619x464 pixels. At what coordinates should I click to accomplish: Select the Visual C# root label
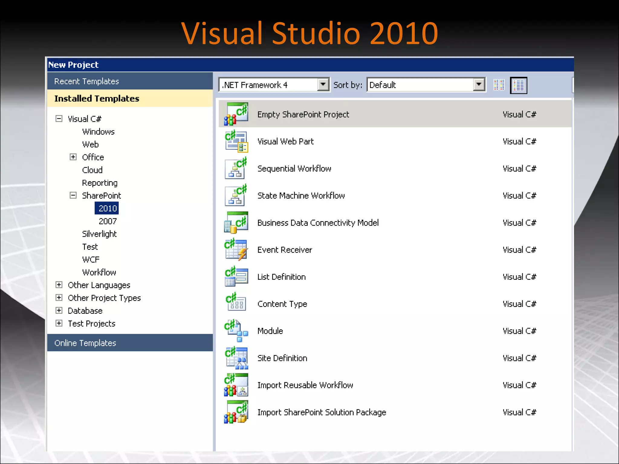(x=84, y=119)
